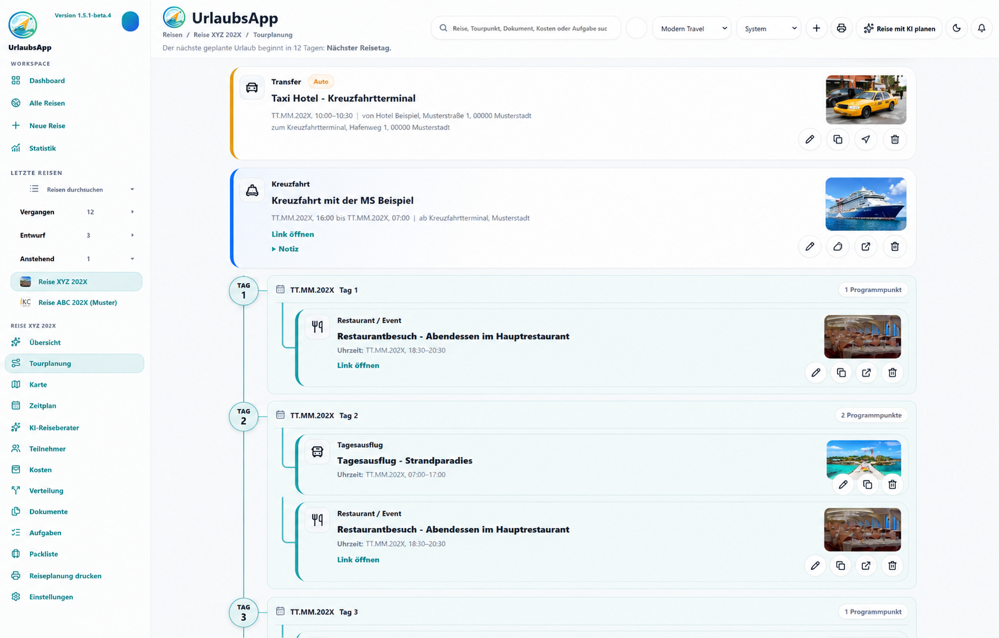Image resolution: width=999 pixels, height=638 pixels.
Task: Select Reise ABC 202X (Muster) trip
Action: pos(76,303)
